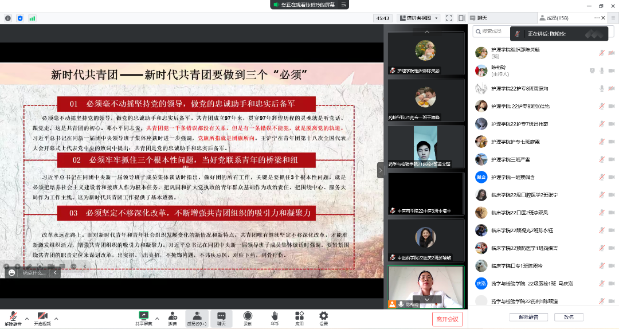Click the red 离开会议 button

click(x=447, y=319)
